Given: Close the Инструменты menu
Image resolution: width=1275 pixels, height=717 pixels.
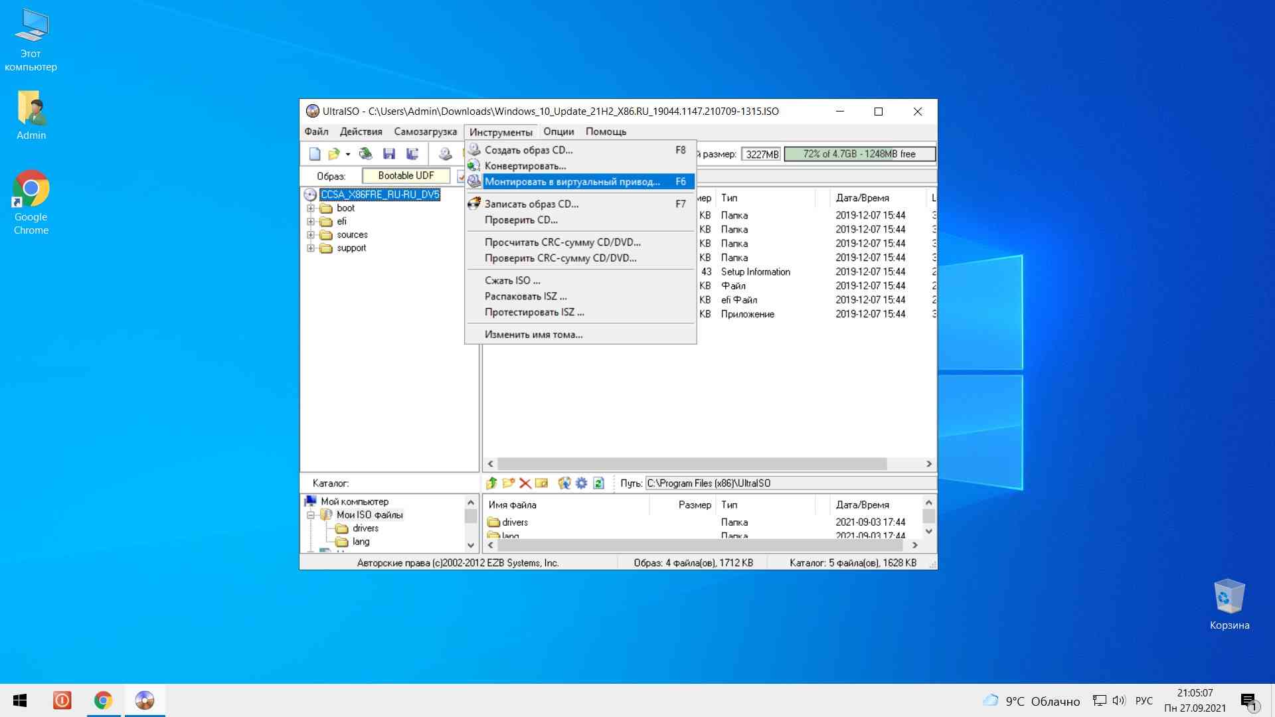Looking at the screenshot, I should (501, 131).
